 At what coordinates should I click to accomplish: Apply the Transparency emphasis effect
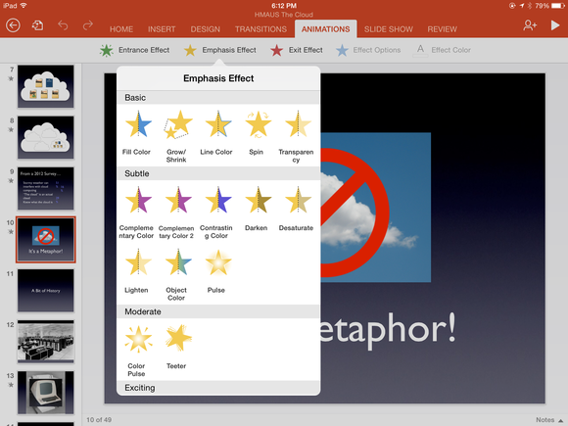(x=296, y=136)
